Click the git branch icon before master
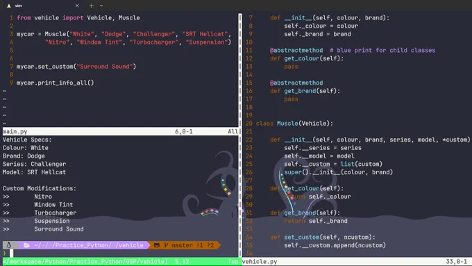The image size is (472, 266). coord(166,245)
